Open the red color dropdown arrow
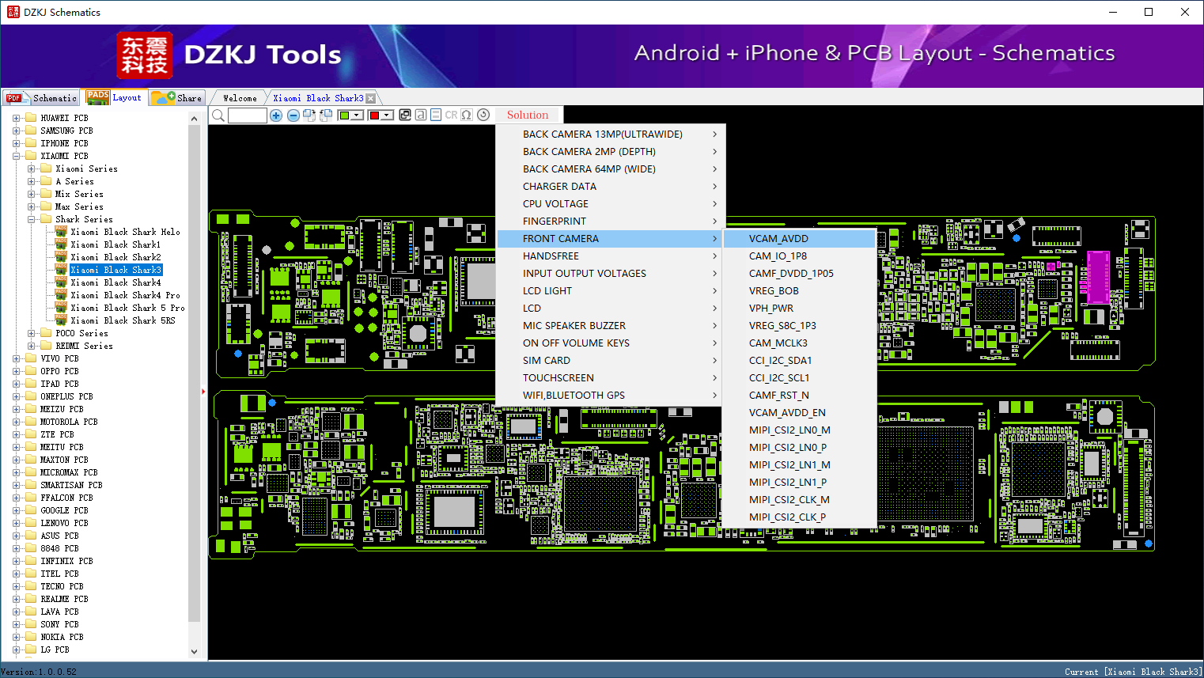 388,116
